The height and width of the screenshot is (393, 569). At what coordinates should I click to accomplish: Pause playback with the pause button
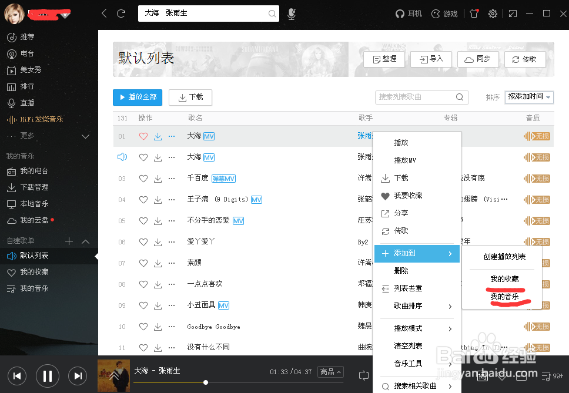(48, 376)
